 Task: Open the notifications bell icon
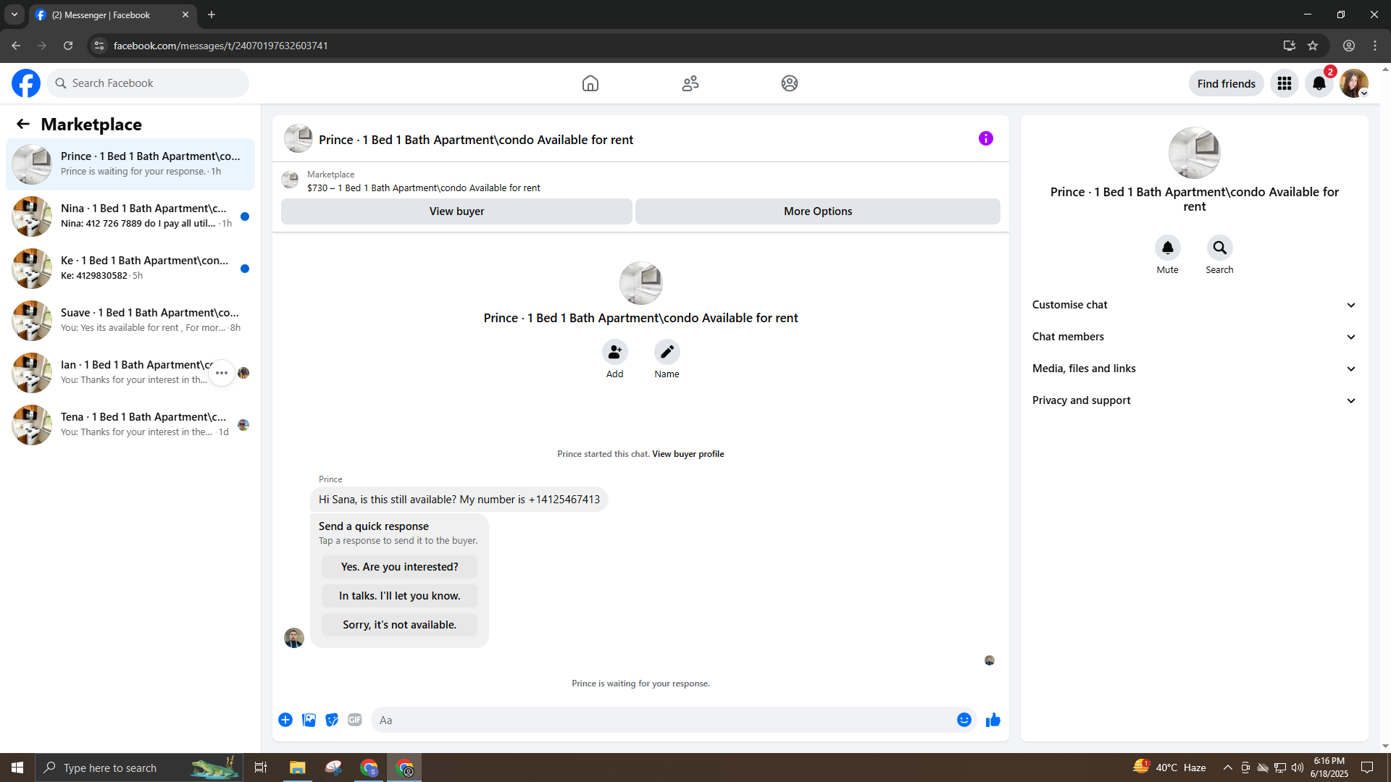tap(1319, 83)
